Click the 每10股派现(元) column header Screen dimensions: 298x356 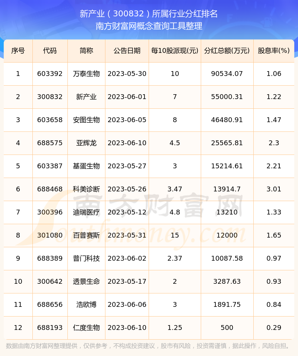[x=174, y=51]
